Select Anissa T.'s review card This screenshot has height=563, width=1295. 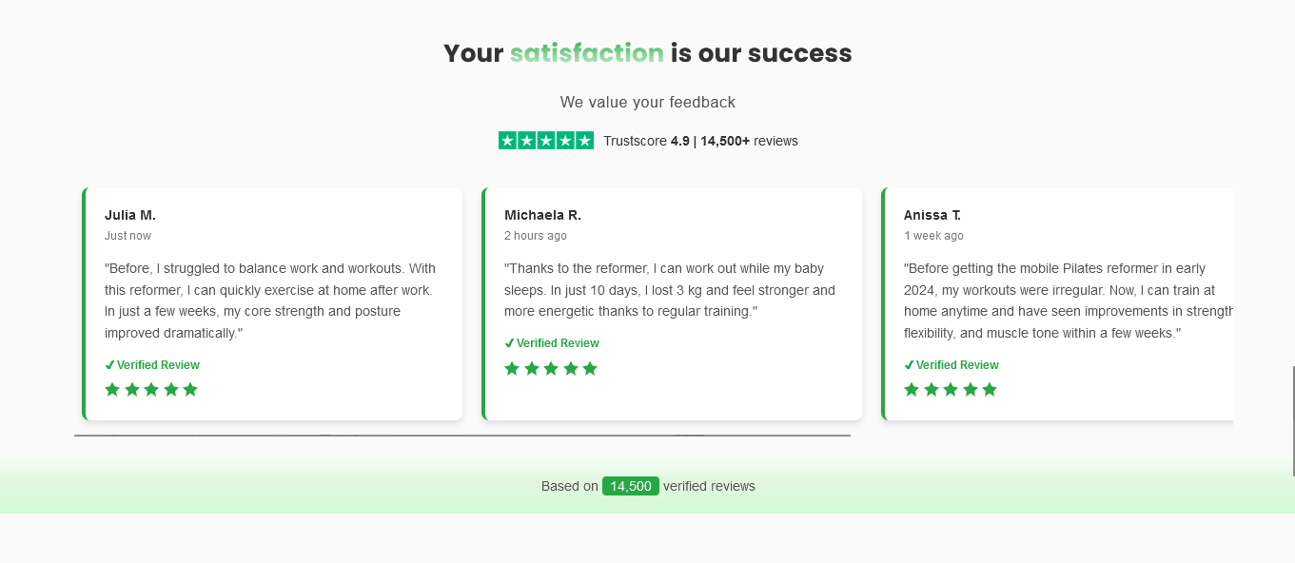[1056, 302]
